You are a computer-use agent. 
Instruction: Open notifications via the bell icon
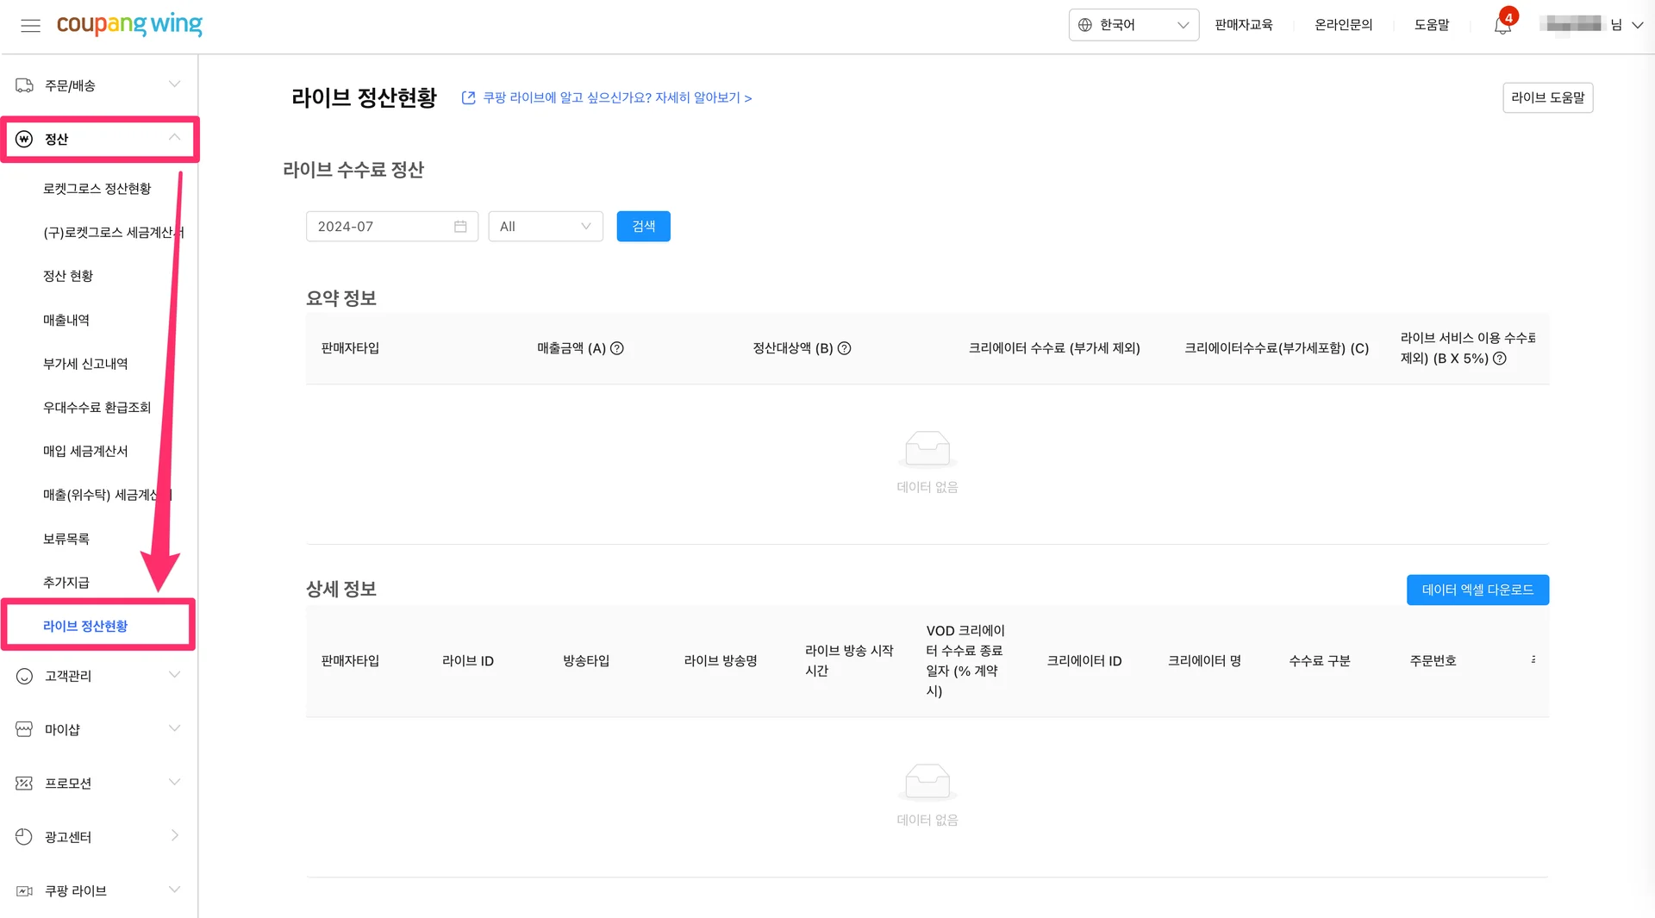click(1501, 24)
